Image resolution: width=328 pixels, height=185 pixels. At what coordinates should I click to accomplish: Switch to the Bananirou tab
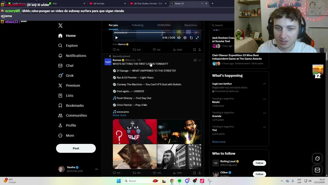click(x=191, y=25)
